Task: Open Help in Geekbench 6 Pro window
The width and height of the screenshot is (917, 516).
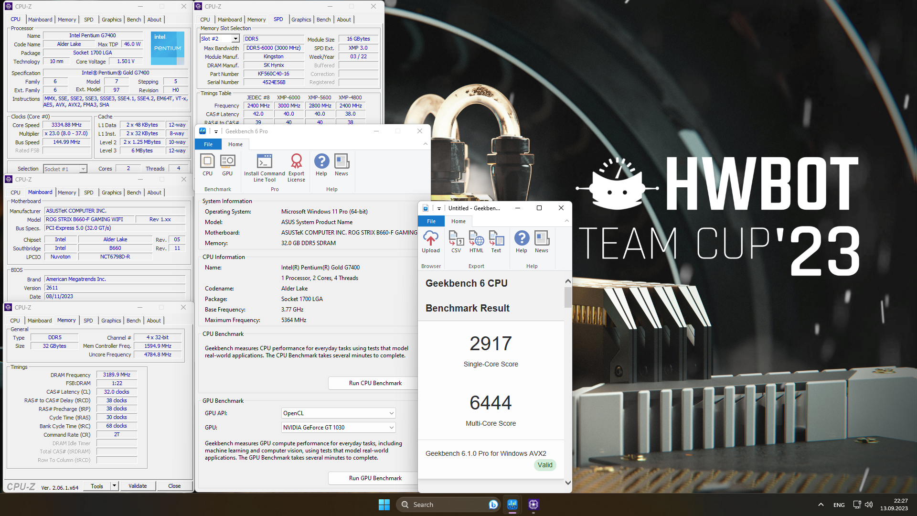Action: (321, 165)
